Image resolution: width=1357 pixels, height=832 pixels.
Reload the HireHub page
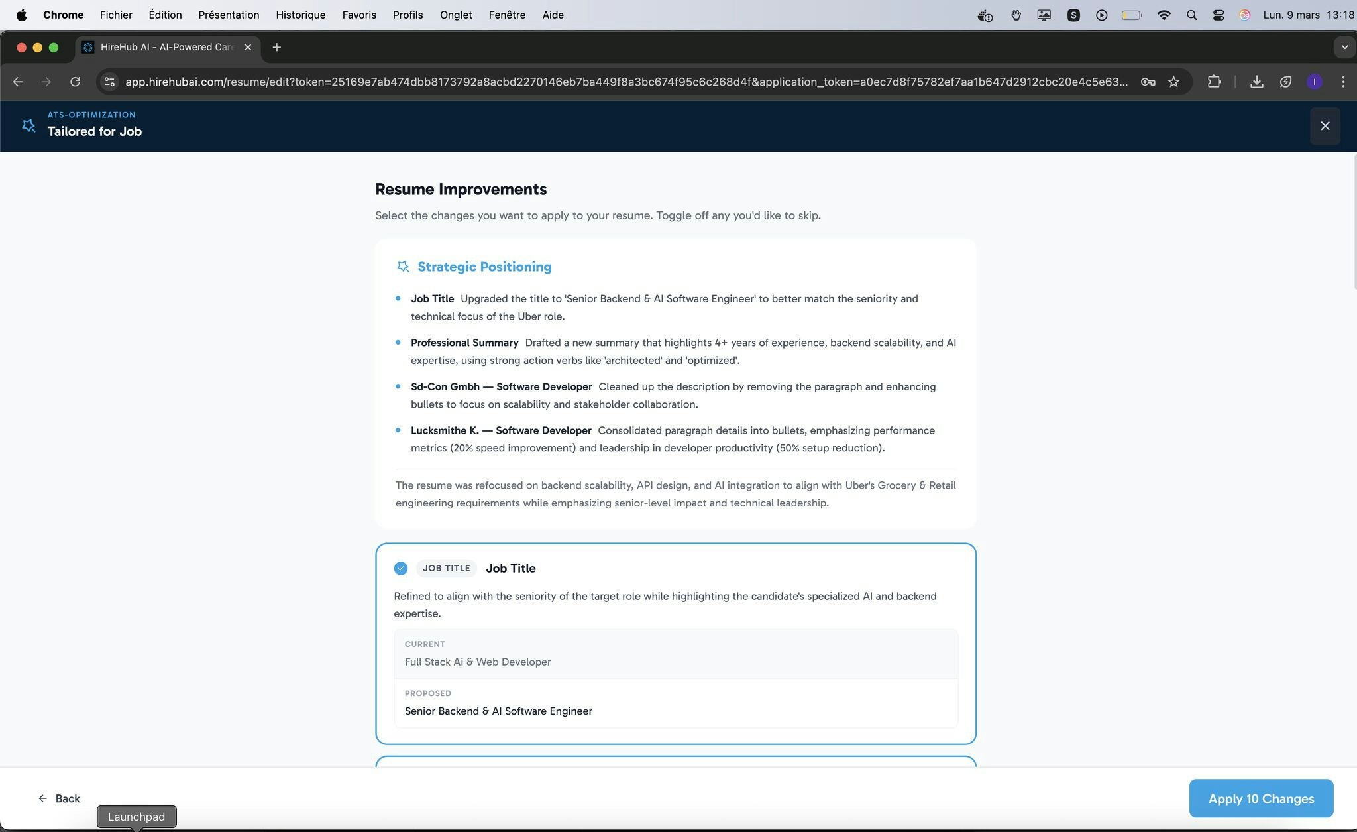click(75, 82)
